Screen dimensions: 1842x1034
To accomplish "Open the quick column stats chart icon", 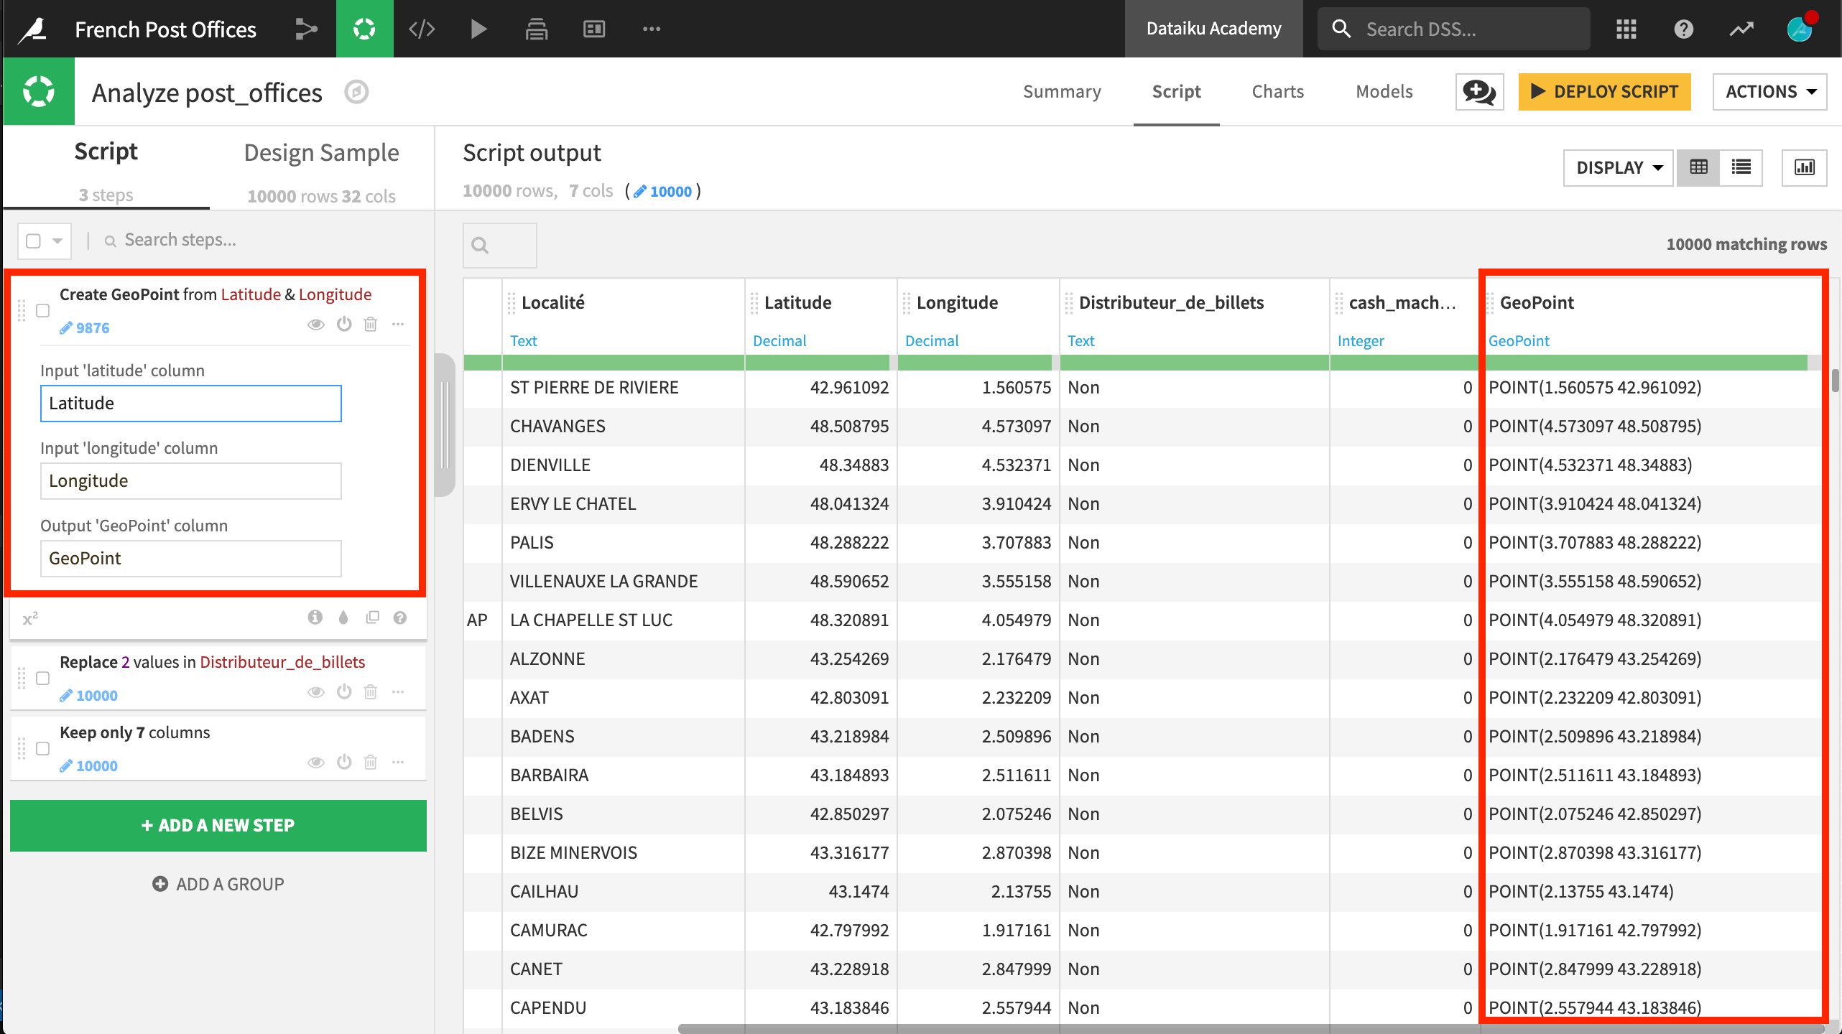I will 1804,167.
